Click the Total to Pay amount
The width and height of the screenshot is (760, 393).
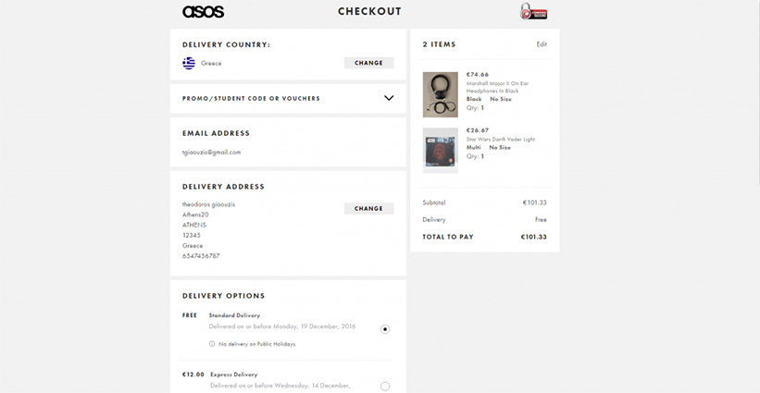click(x=533, y=237)
